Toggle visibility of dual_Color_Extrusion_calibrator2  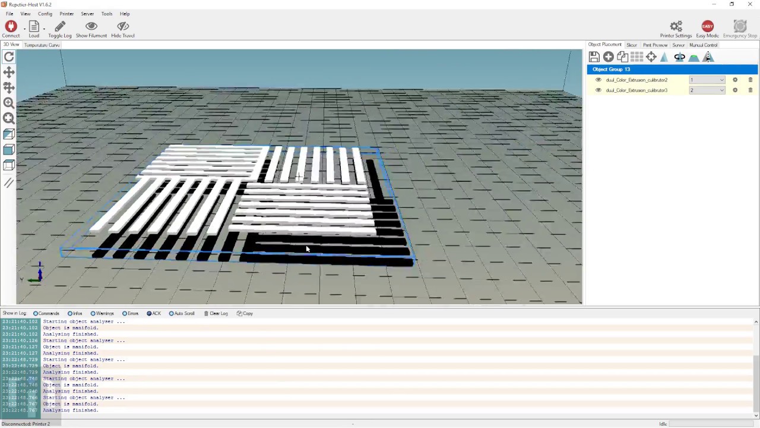pos(598,80)
